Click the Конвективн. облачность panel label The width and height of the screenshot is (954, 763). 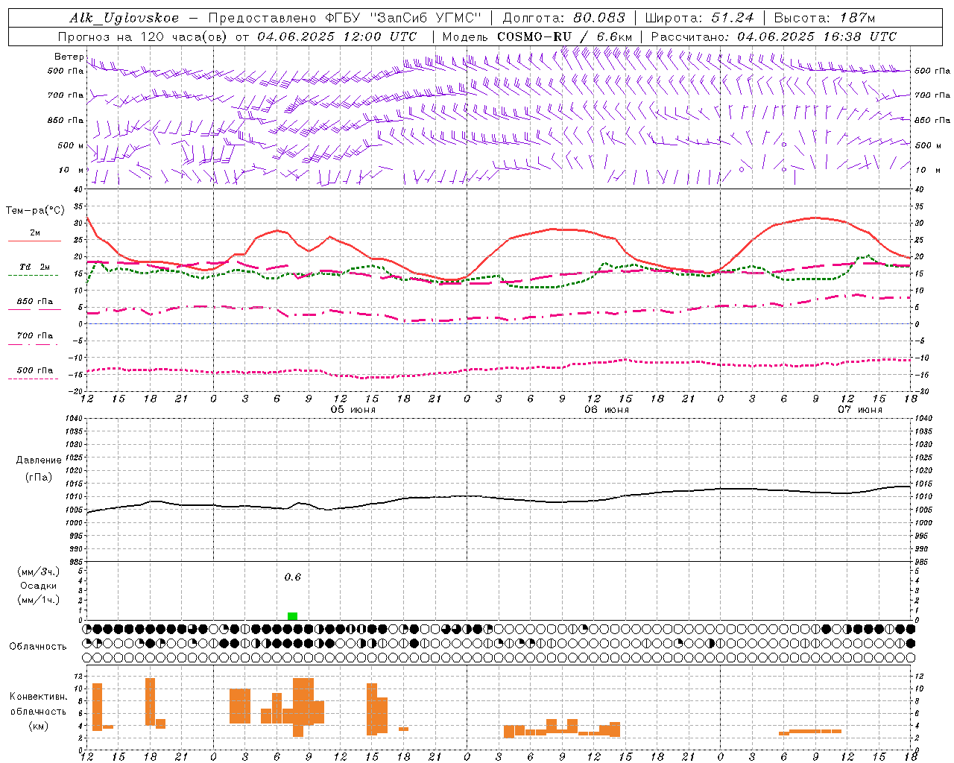click(39, 711)
